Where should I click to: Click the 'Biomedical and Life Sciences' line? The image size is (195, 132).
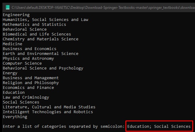tap(37, 34)
